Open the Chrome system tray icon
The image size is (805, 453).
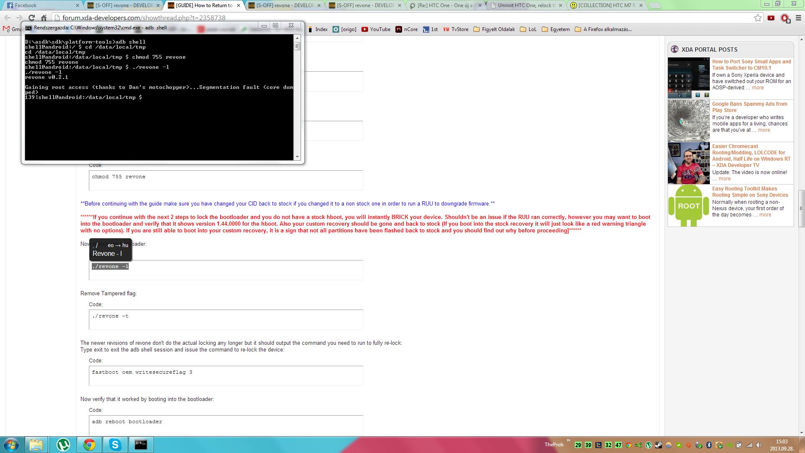tap(628, 445)
